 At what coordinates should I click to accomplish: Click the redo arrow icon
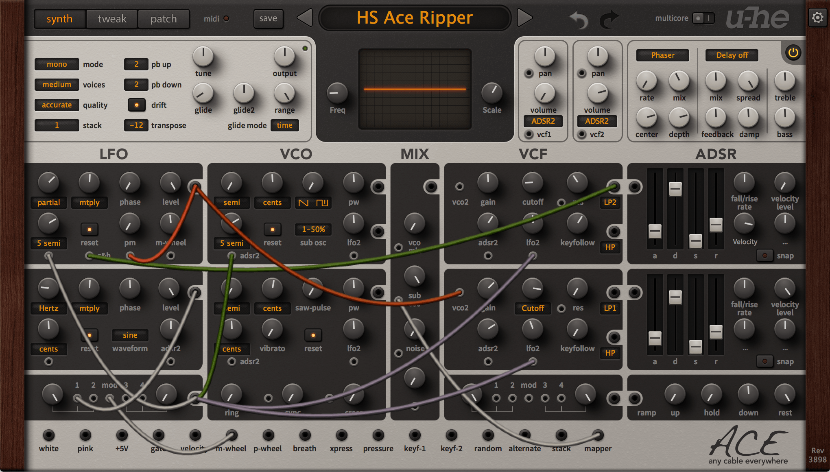(x=609, y=19)
